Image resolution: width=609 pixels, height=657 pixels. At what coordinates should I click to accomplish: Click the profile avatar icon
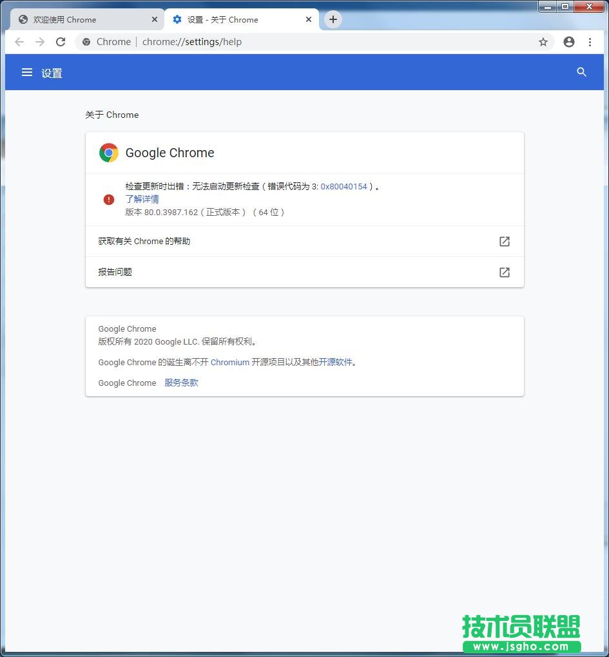[x=568, y=41]
